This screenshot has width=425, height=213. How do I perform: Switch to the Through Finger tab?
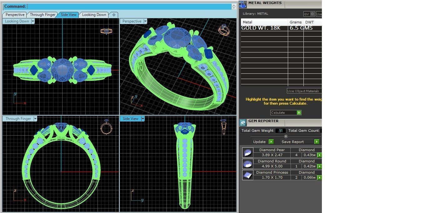pos(42,15)
